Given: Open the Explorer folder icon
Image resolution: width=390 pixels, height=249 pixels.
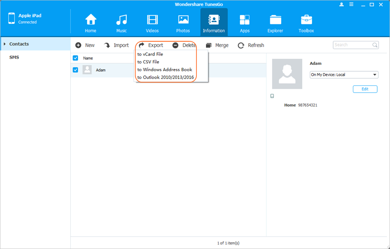Looking at the screenshot, I should pyautogui.click(x=275, y=20).
